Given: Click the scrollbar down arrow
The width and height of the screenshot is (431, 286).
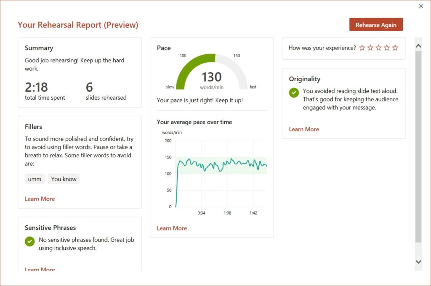Looking at the screenshot, I should point(418,262).
